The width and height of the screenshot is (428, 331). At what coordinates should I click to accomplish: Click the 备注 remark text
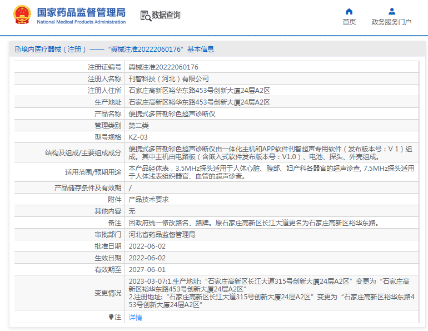click(x=255, y=223)
